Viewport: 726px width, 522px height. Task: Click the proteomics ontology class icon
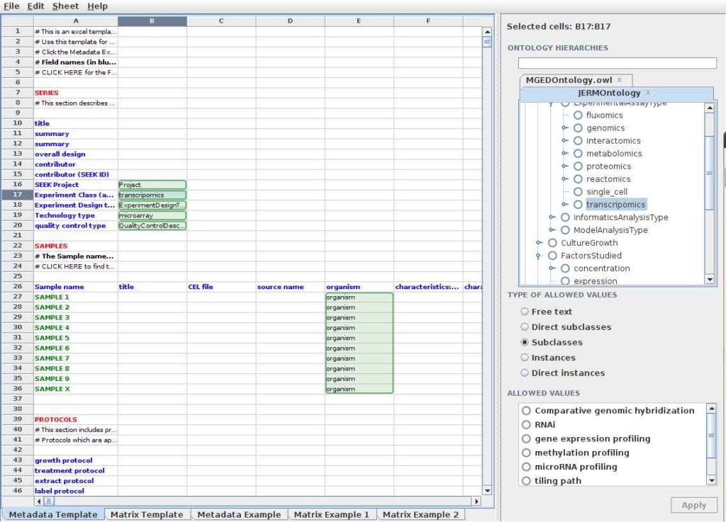[x=579, y=166]
